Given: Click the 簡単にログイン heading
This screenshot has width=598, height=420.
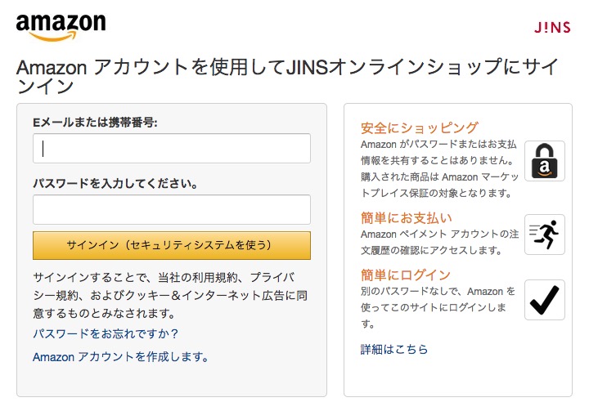Looking at the screenshot, I should [x=406, y=275].
